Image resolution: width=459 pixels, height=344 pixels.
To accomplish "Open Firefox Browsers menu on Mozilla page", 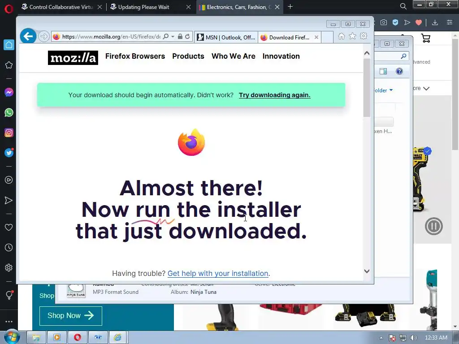I will coord(135,56).
